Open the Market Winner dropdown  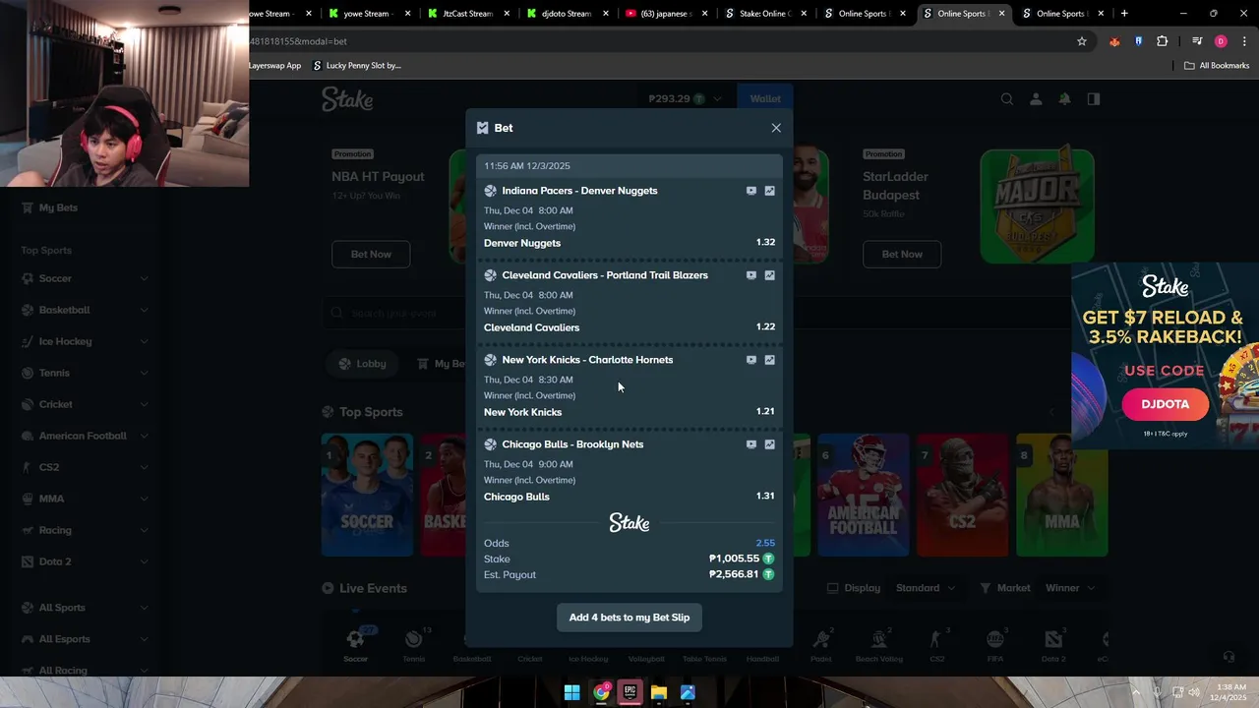(x=1069, y=588)
